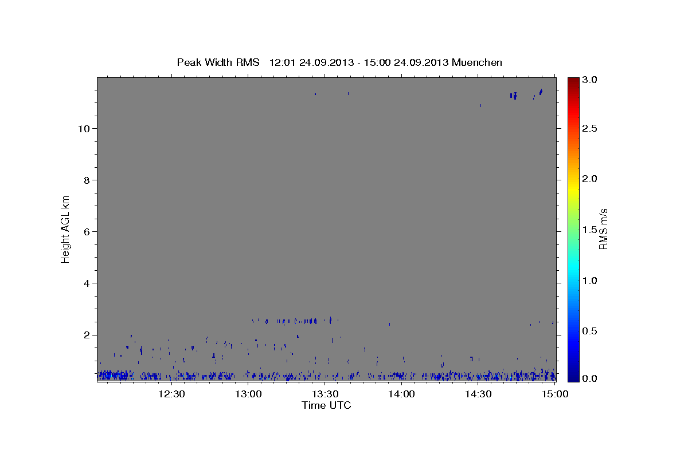688x458 pixels.
Task: Click the dark blue bottom of colorbar
Action: pyautogui.click(x=573, y=378)
